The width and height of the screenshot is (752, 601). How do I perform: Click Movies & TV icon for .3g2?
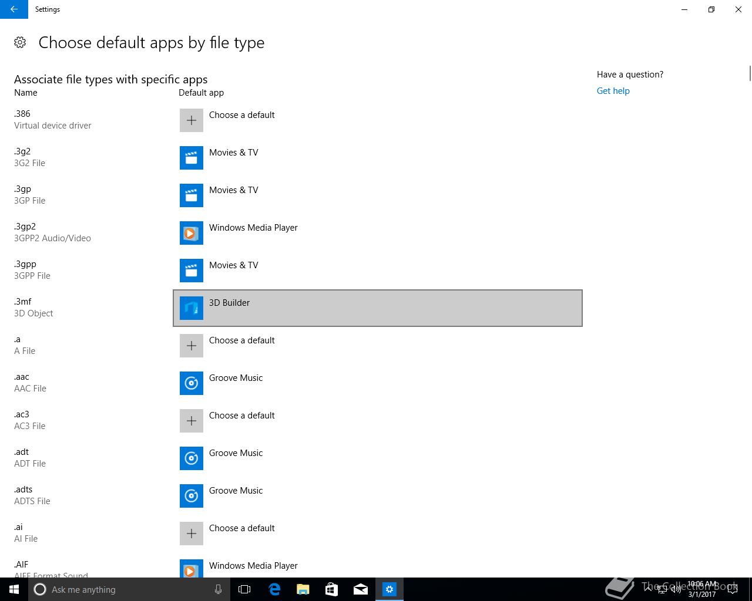click(x=192, y=158)
